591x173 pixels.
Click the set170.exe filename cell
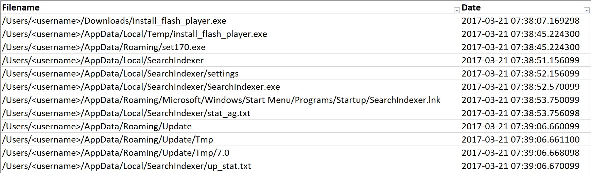(104, 47)
